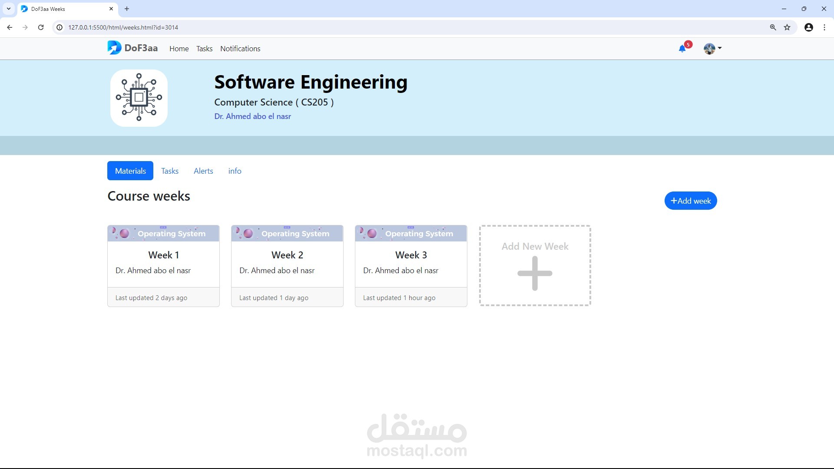Click the Software Engineering chip course icon
This screenshot has width=834, height=469.
(x=139, y=98)
